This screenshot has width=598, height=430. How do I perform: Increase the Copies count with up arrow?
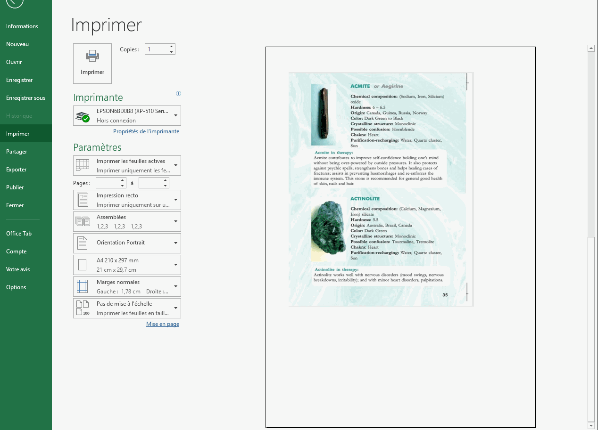(171, 47)
